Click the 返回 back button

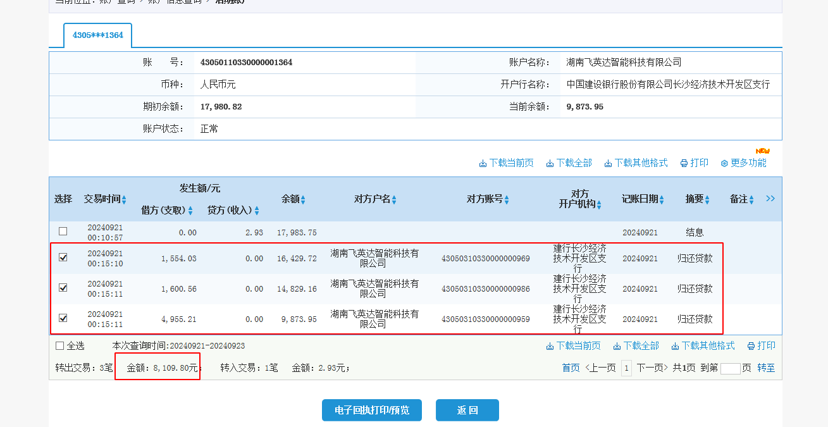click(467, 410)
